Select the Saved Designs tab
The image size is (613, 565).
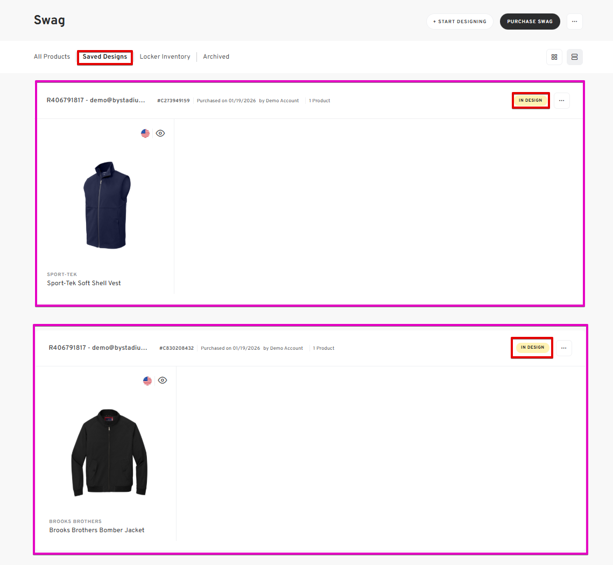pyautogui.click(x=105, y=56)
